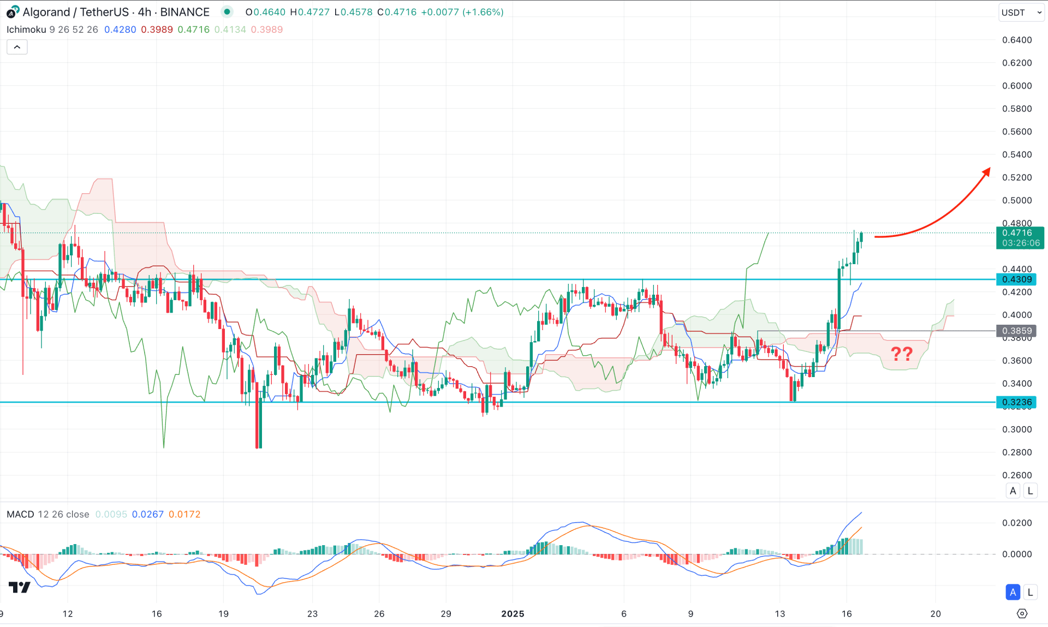Image resolution: width=1048 pixels, height=627 pixels.
Task: Click the red ?? text annotation
Action: pos(902,354)
